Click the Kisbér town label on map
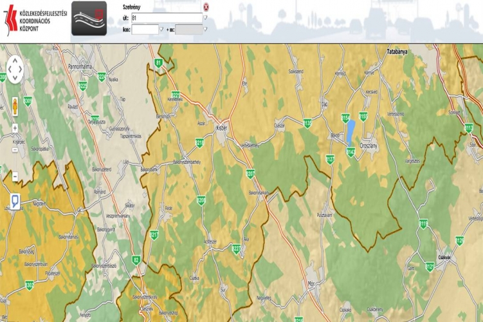 coord(222,128)
